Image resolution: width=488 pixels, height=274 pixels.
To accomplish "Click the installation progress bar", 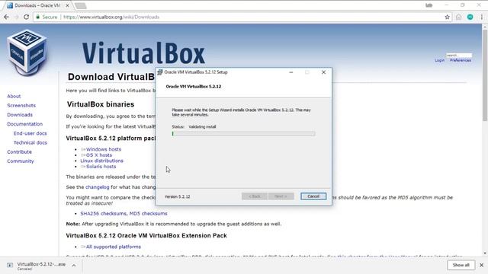I will pyautogui.click(x=243, y=134).
